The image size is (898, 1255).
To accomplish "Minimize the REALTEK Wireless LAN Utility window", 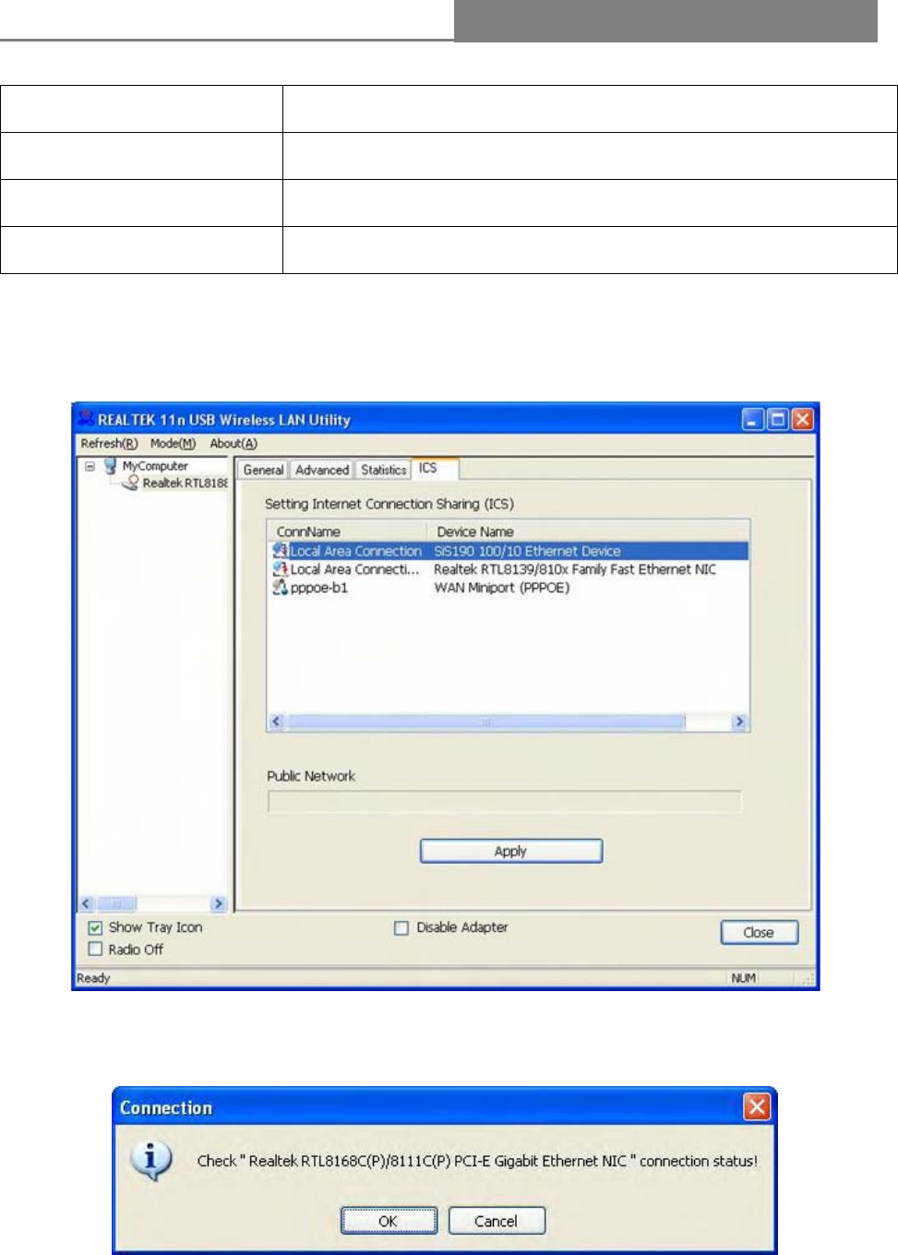I will [754, 420].
